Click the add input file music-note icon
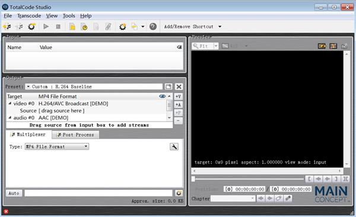This screenshot has height=217, width=356. pos(7,27)
